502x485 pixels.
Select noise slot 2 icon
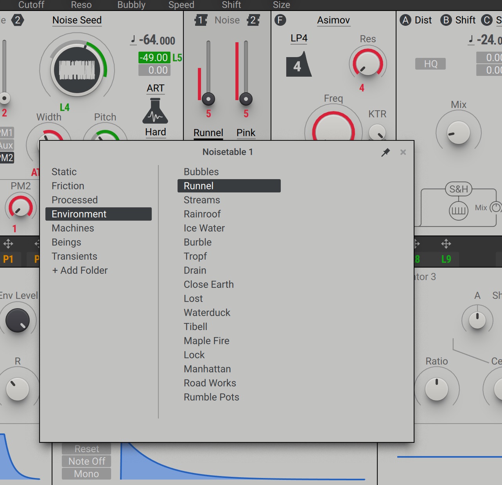253,20
